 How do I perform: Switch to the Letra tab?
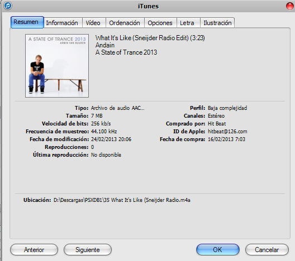point(188,23)
